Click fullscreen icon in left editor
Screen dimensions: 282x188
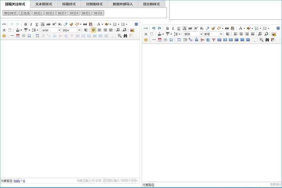tap(136, 24)
